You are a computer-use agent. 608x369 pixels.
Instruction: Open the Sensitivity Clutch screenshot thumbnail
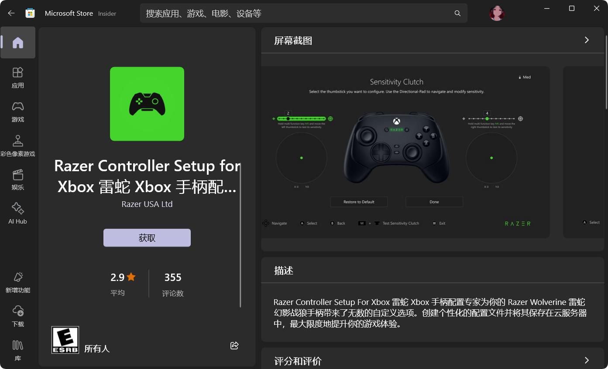[x=405, y=152]
